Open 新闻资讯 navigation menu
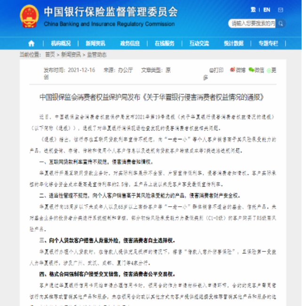 point(95,43)
